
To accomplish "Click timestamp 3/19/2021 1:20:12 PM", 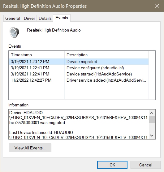I will tap(30, 62).
